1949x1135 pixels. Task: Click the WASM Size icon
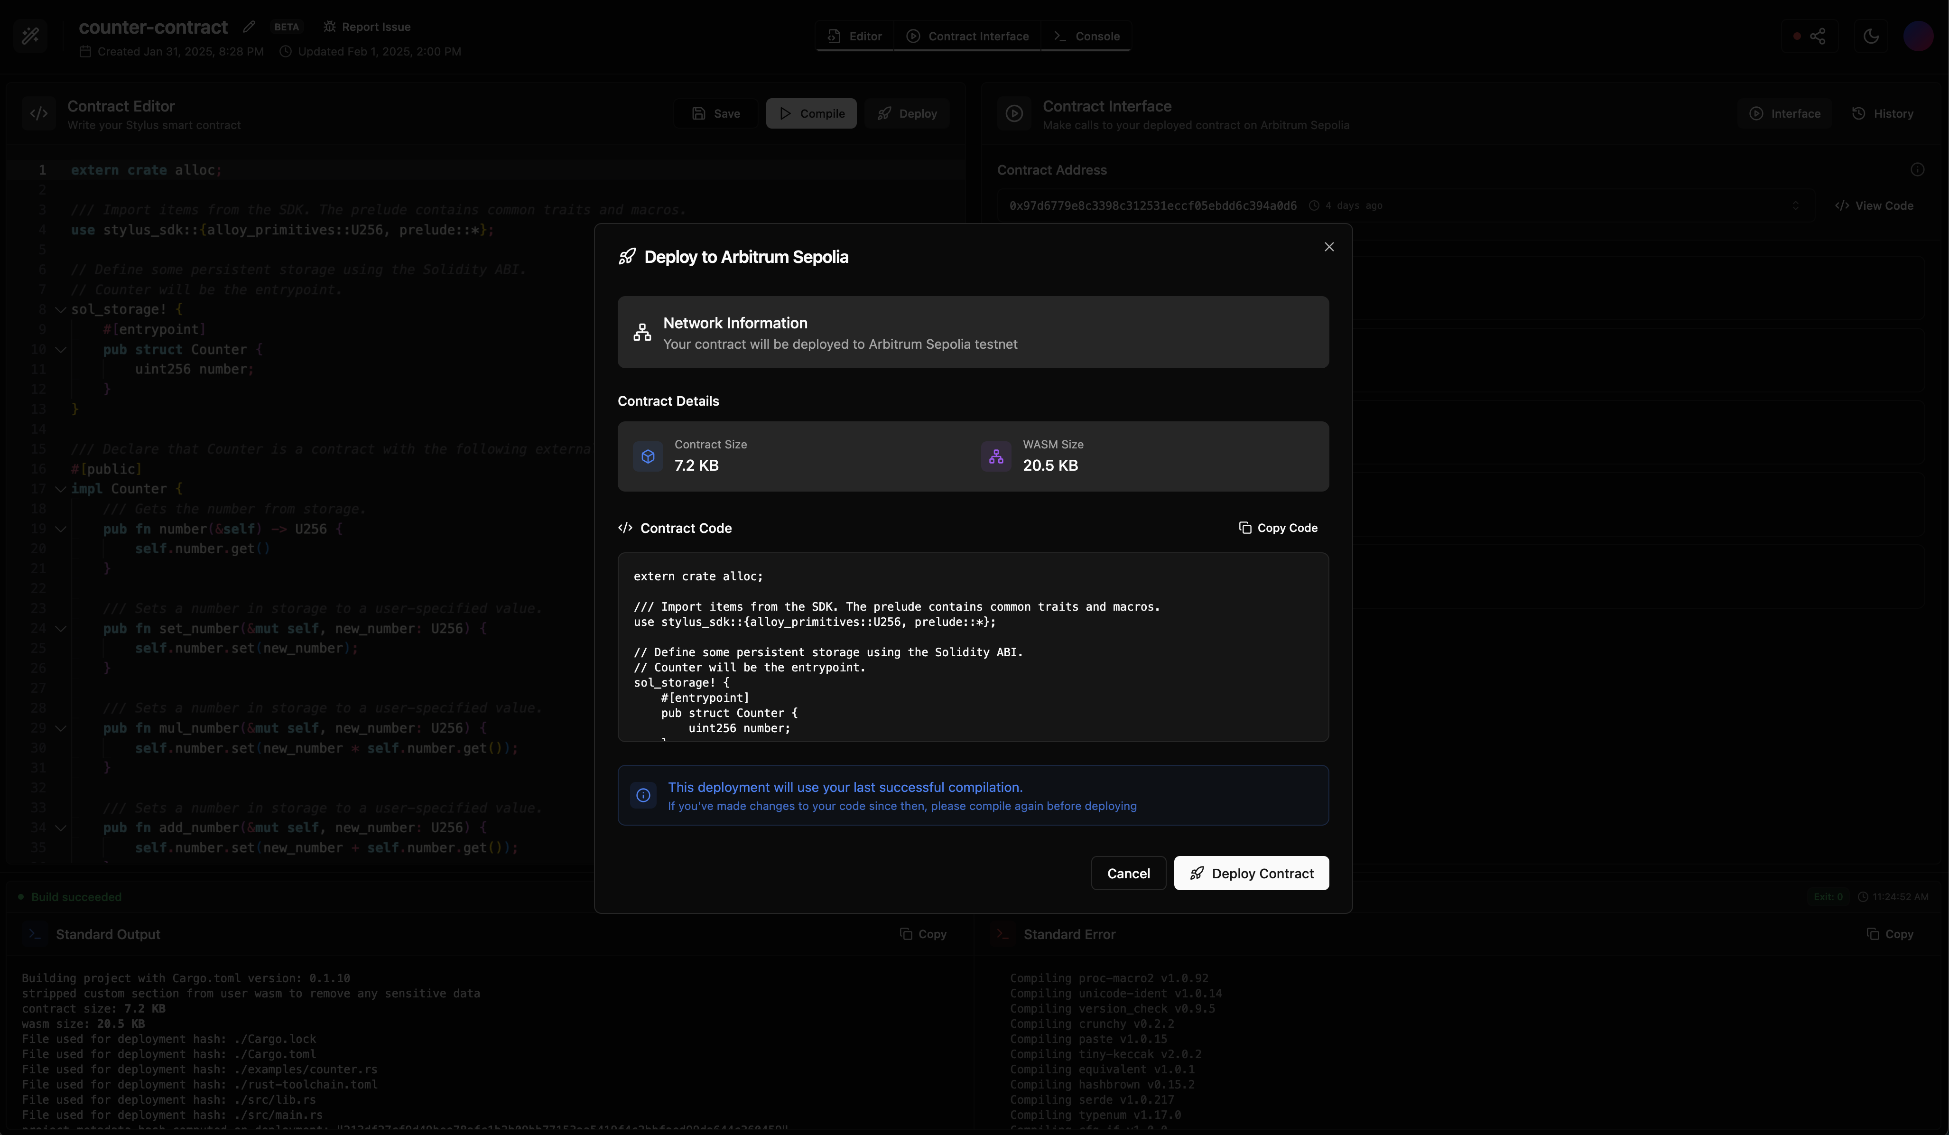pos(996,456)
